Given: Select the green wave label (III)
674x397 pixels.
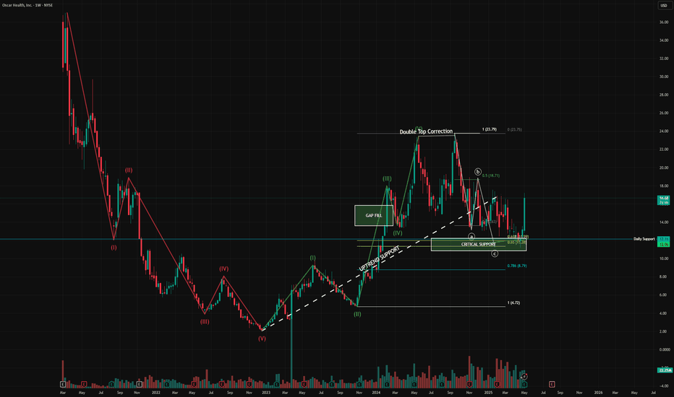Looking at the screenshot, I should [x=388, y=178].
